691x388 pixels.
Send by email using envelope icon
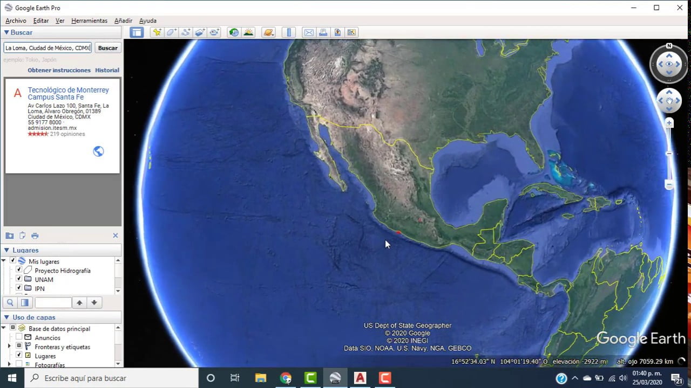[x=309, y=32]
